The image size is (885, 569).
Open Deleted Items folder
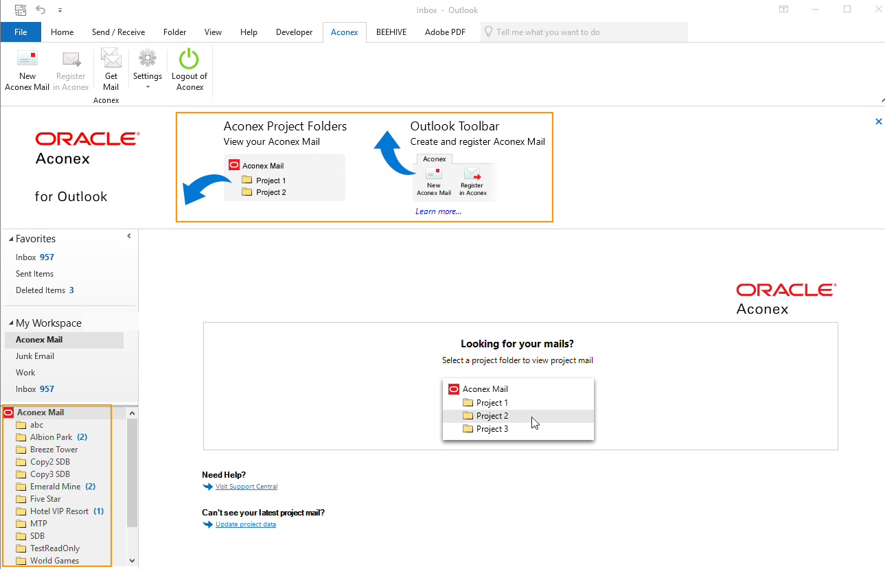click(x=45, y=290)
